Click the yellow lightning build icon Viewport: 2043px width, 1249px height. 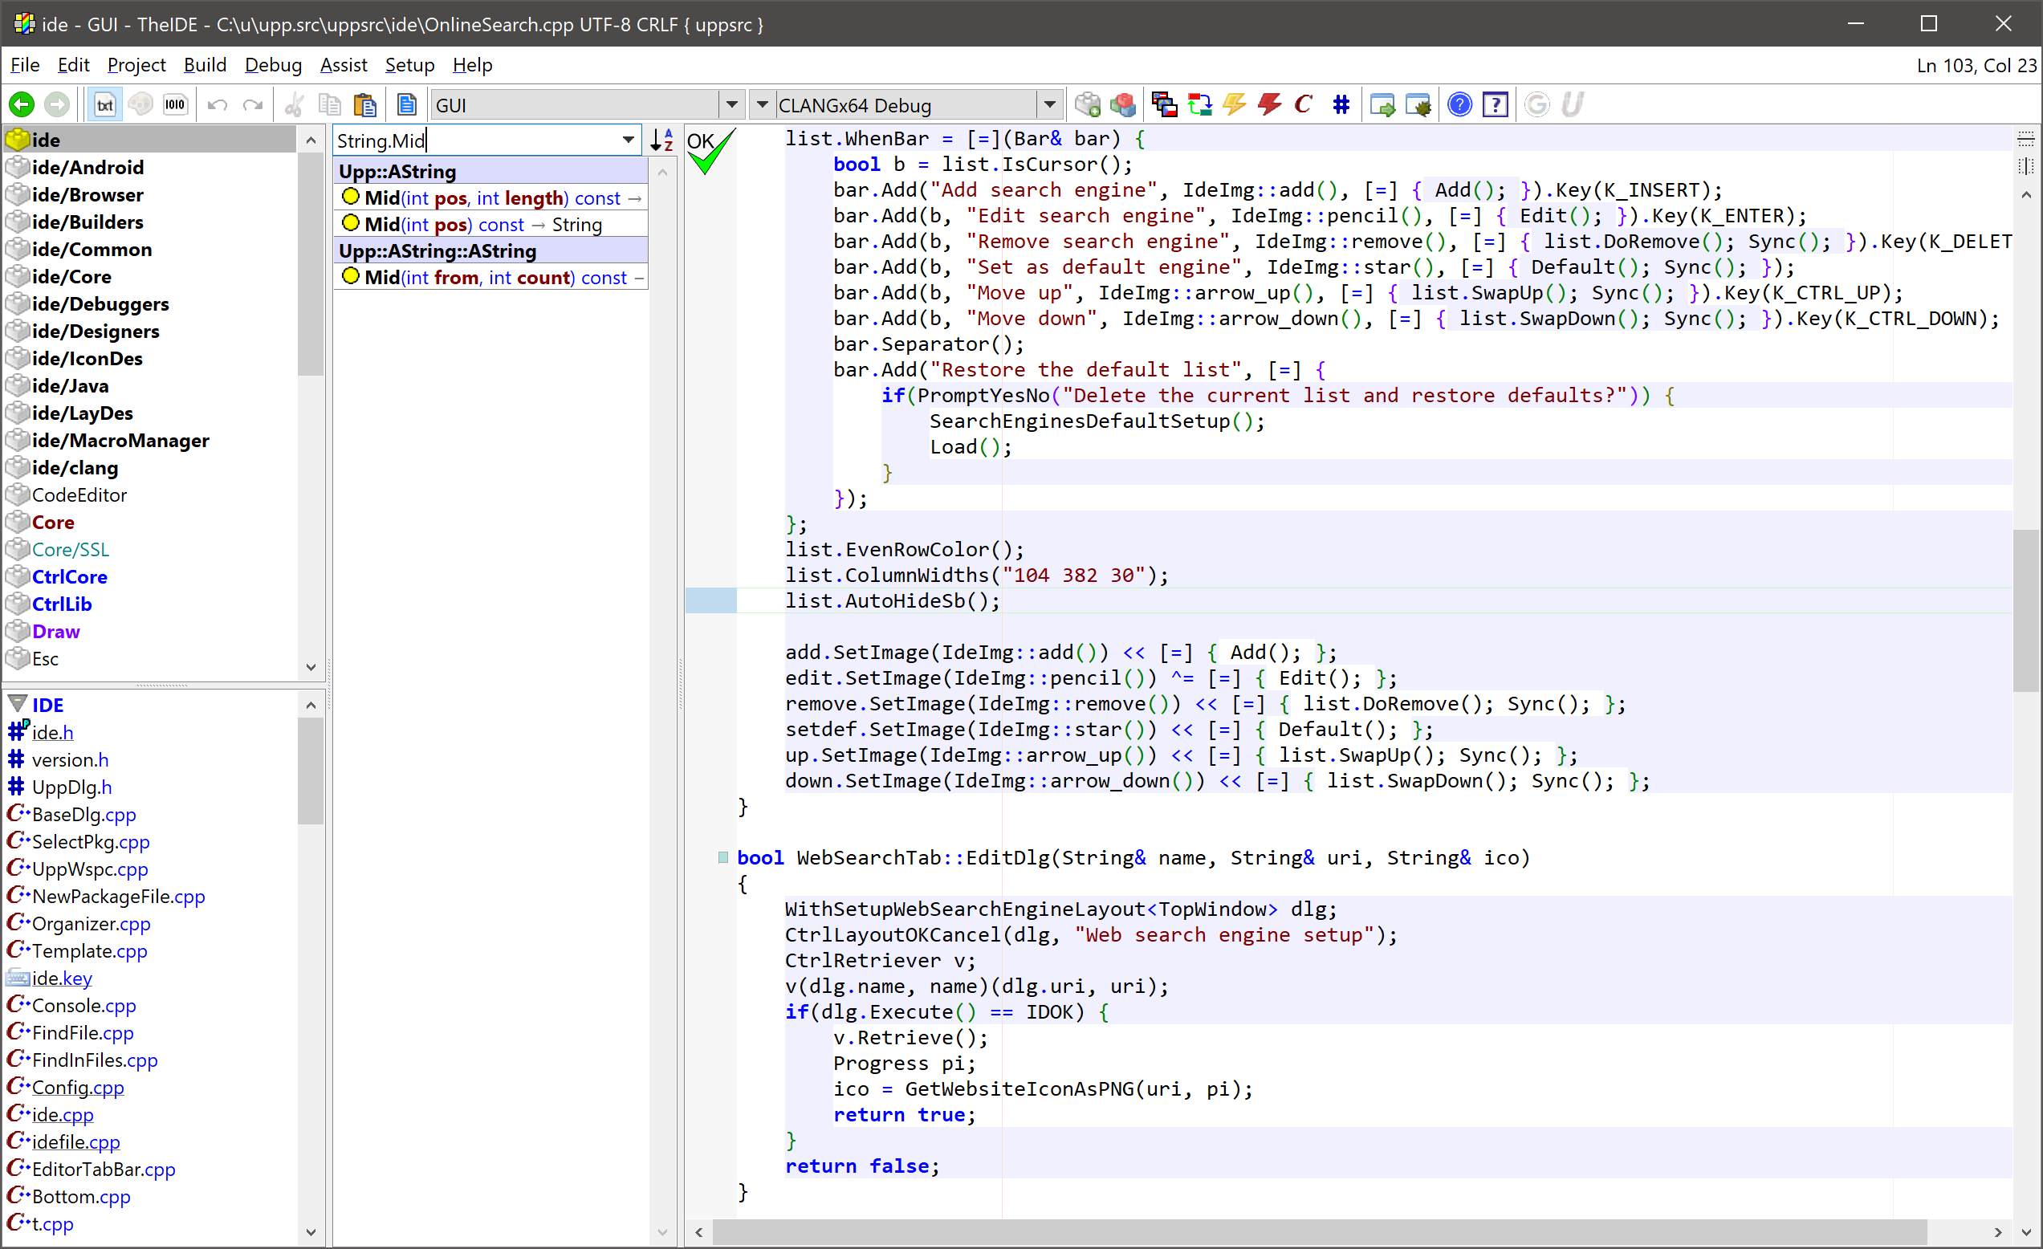click(1235, 105)
